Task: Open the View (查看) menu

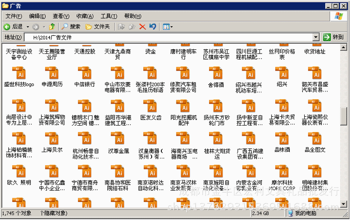Action: click(61, 16)
